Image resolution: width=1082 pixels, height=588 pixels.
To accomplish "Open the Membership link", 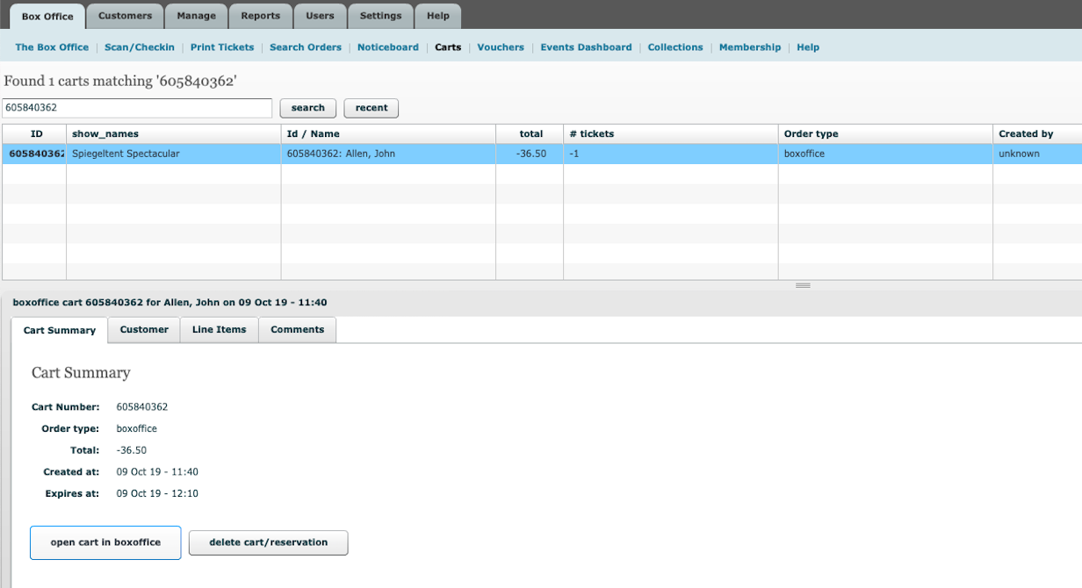I will click(x=750, y=47).
